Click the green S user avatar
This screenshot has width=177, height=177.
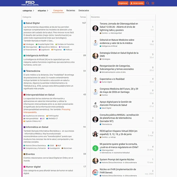pos(95,148)
